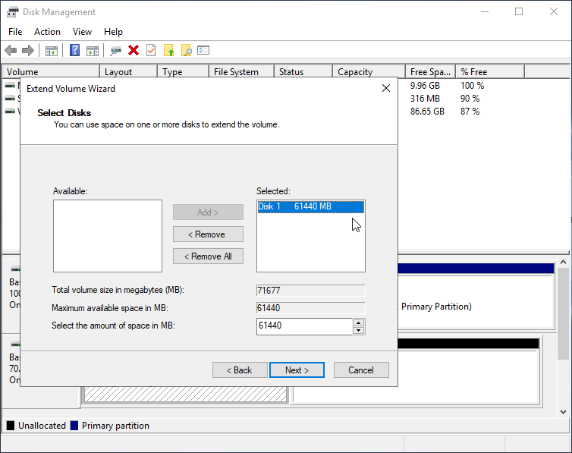This screenshot has height=453, width=572.
Task: Click the Remove All button
Action: point(208,256)
